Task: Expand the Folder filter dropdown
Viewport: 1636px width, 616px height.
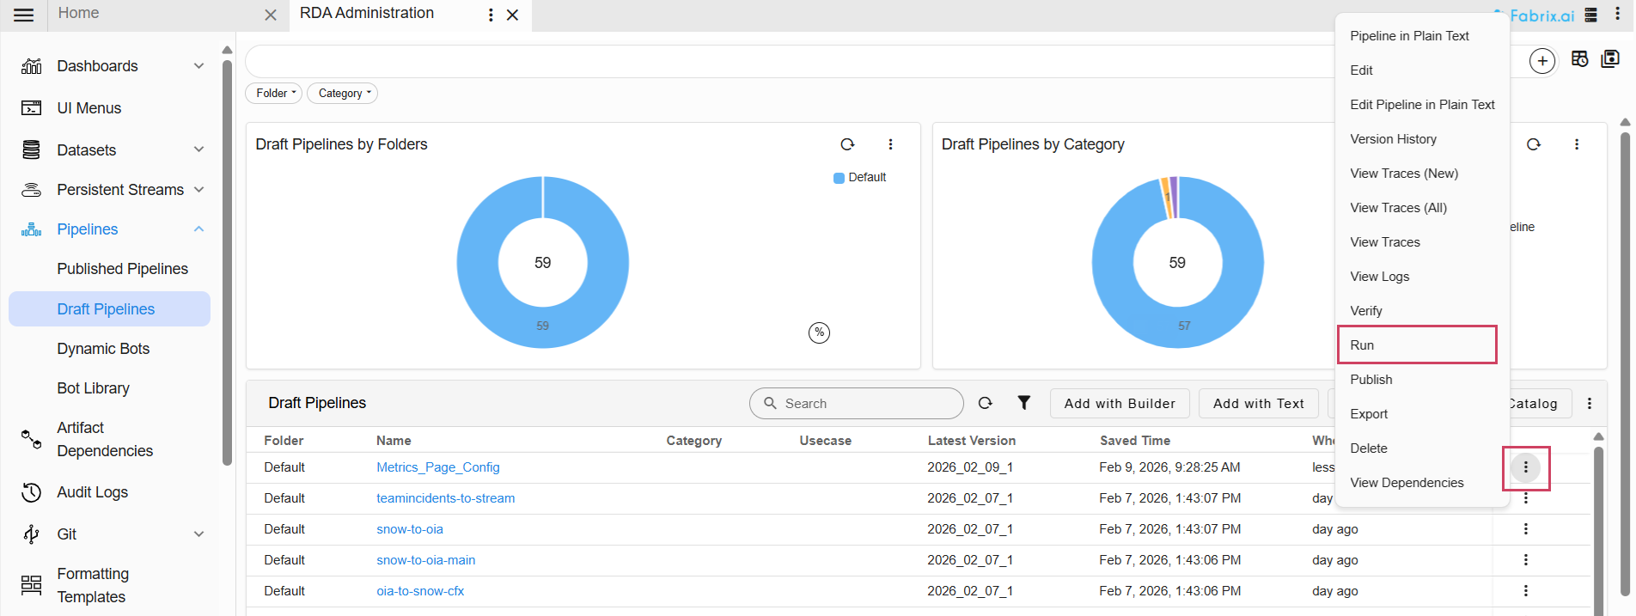Action: pos(274,94)
